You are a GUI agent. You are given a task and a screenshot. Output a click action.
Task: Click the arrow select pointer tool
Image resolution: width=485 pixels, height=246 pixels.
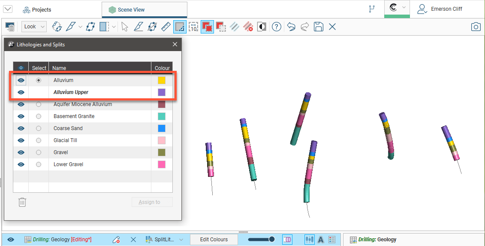coord(125,27)
